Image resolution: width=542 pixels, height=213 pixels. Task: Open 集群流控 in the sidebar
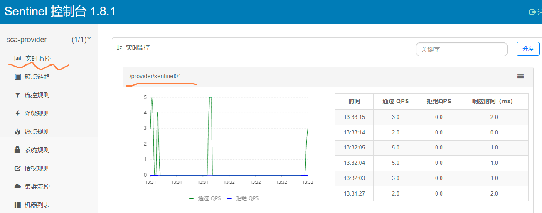(x=37, y=187)
